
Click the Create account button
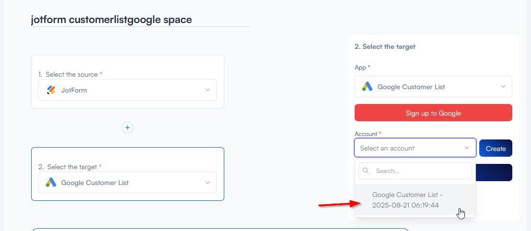[496, 149]
